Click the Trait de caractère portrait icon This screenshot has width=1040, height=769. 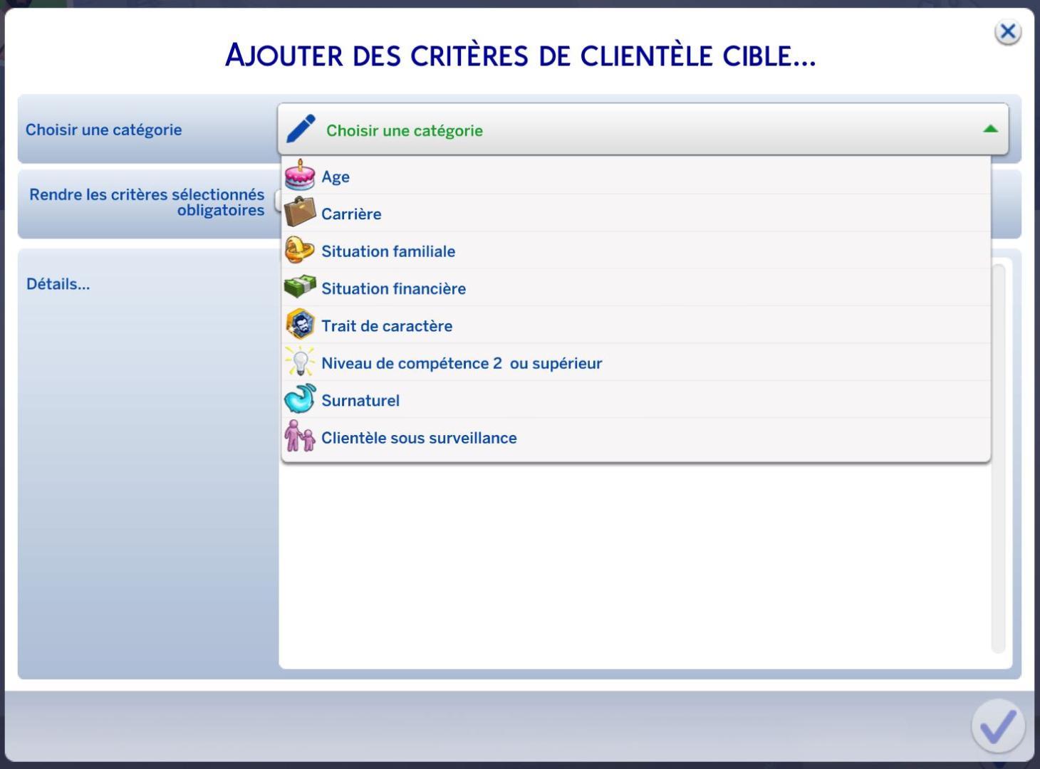pyautogui.click(x=300, y=325)
